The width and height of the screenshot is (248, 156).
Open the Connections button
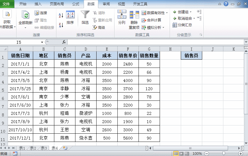41,13
